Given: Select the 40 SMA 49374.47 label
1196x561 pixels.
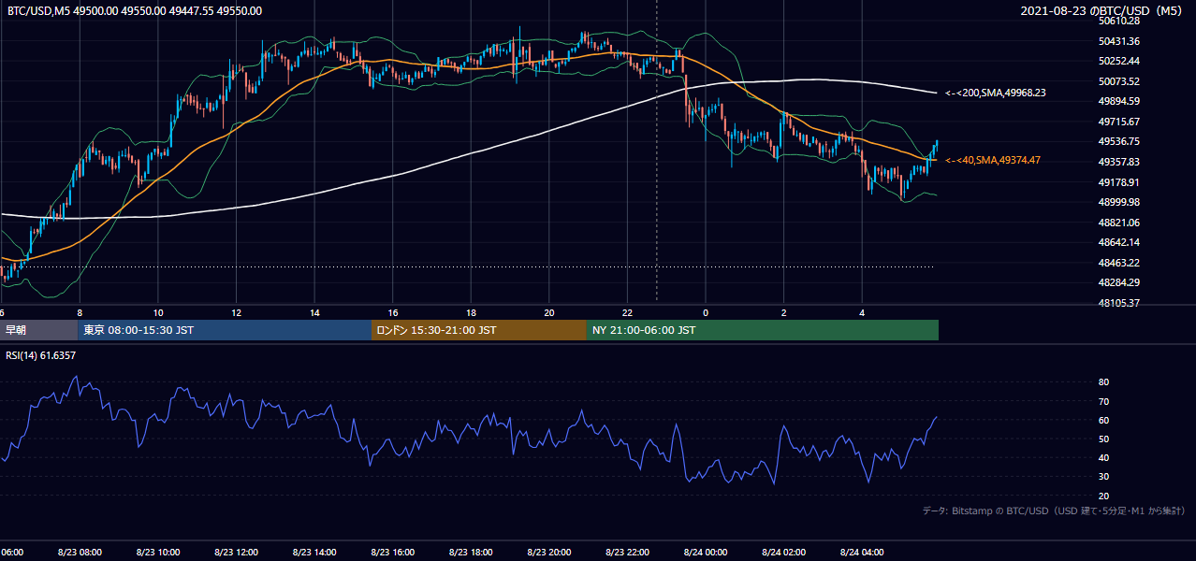Looking at the screenshot, I should 993,160.
